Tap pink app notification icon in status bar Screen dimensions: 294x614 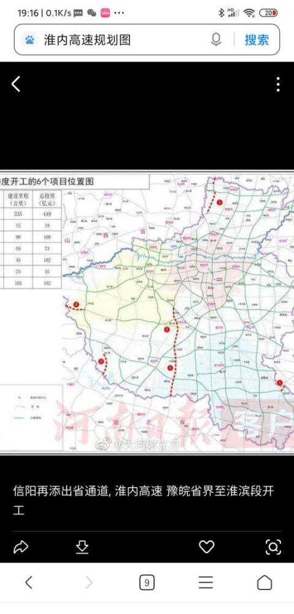[x=106, y=13]
